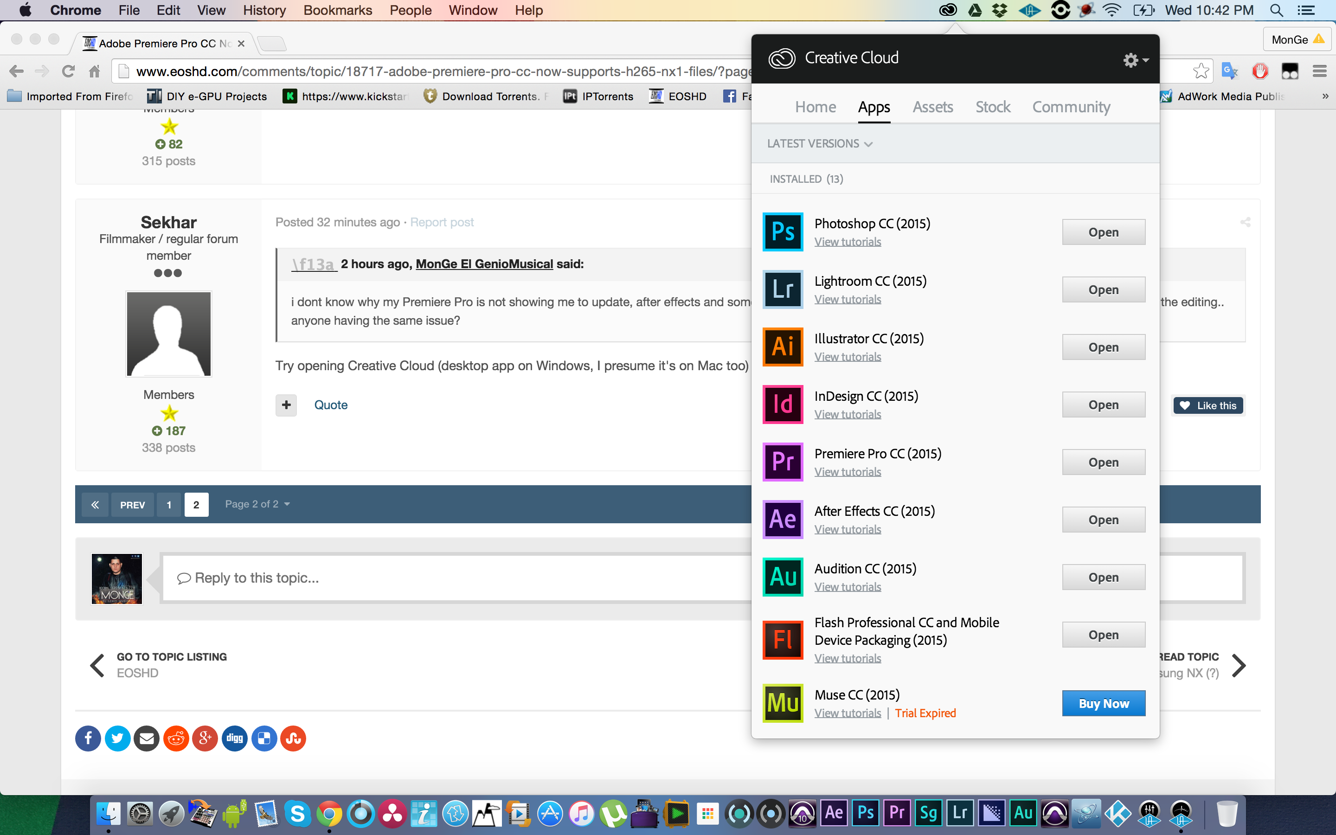Open EOSHD bookmark in bookmarks bar
1336x835 pixels.
(x=677, y=96)
